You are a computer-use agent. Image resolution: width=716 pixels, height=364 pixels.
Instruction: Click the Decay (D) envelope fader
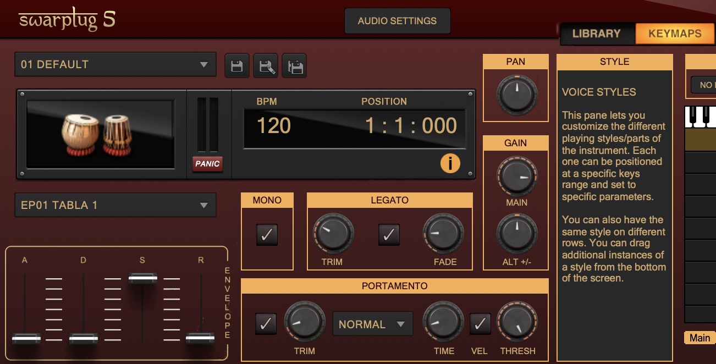(x=84, y=338)
